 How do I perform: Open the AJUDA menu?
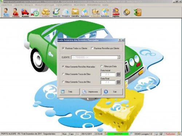(105, 5)
